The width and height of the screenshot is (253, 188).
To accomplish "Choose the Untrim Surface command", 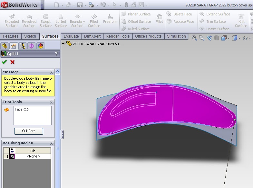I will (x=214, y=29).
